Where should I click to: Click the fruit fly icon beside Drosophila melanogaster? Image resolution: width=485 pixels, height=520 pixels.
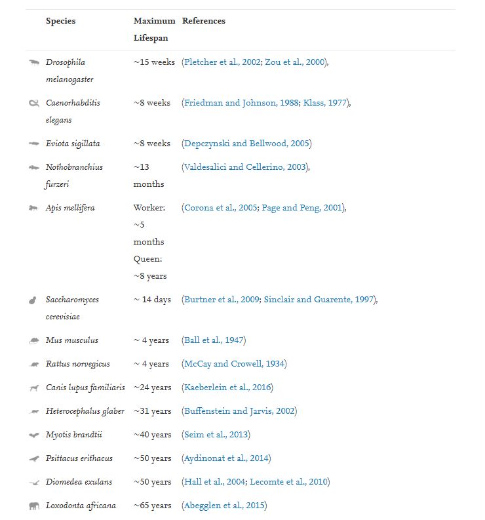point(33,62)
